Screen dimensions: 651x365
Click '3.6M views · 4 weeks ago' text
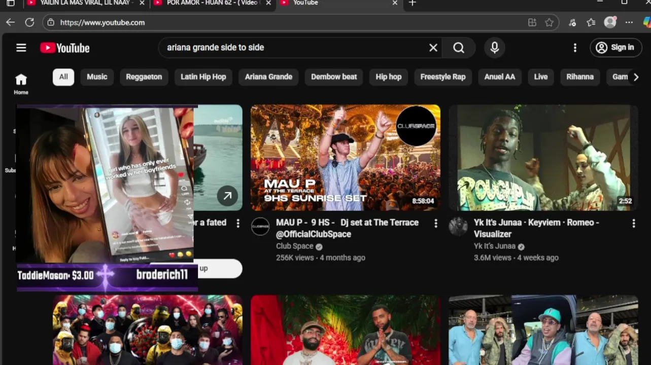516,258
